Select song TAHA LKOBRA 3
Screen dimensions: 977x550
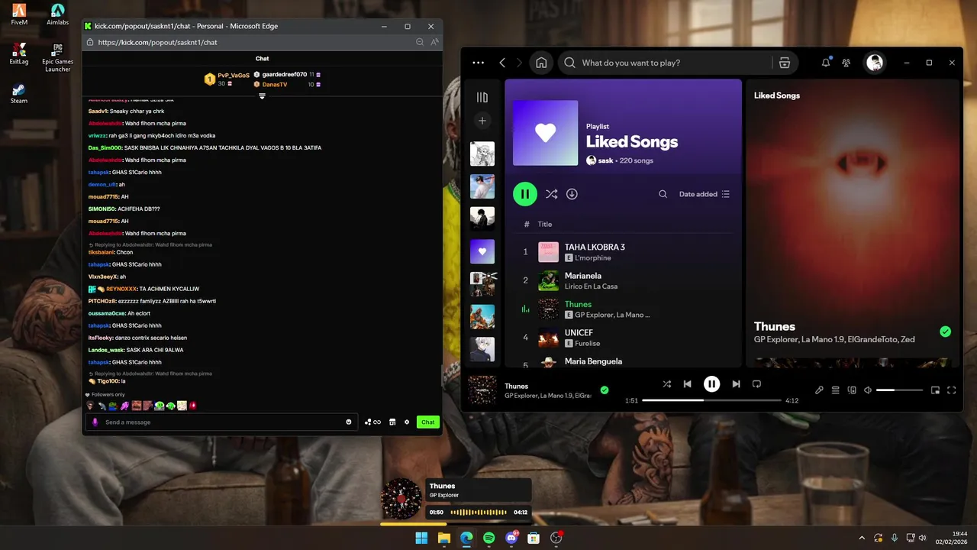(595, 247)
